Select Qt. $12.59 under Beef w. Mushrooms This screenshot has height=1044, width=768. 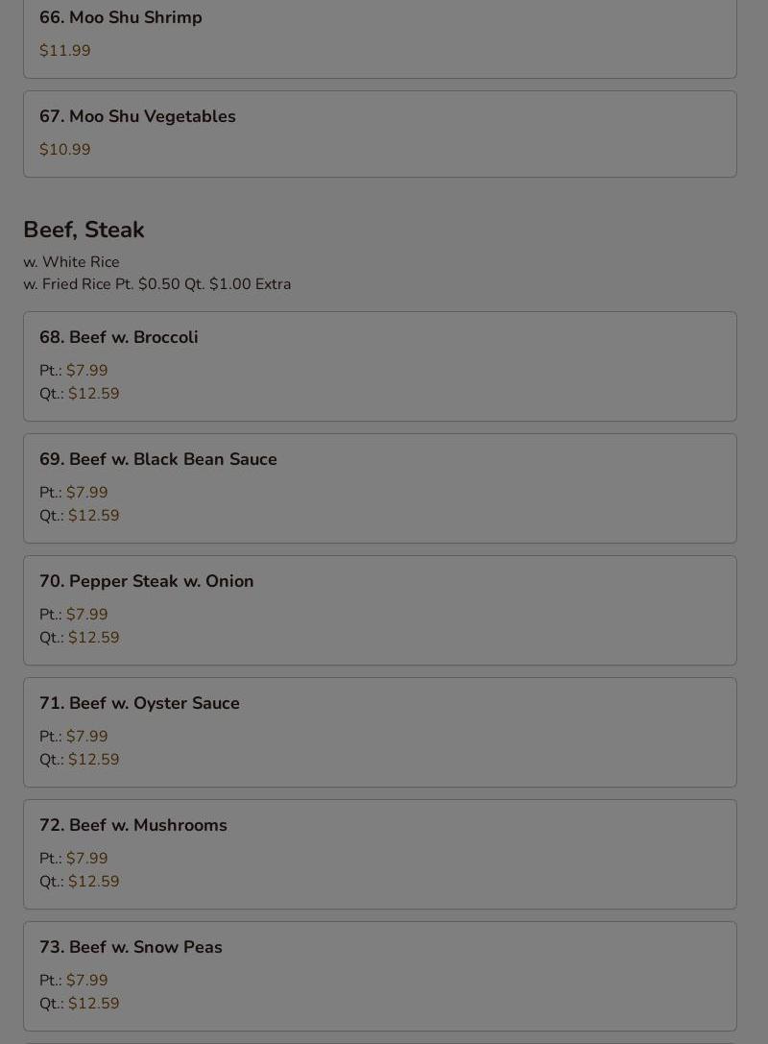(x=93, y=882)
